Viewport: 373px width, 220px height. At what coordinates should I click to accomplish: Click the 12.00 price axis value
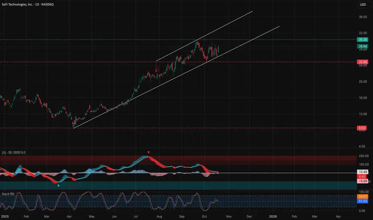363,114
